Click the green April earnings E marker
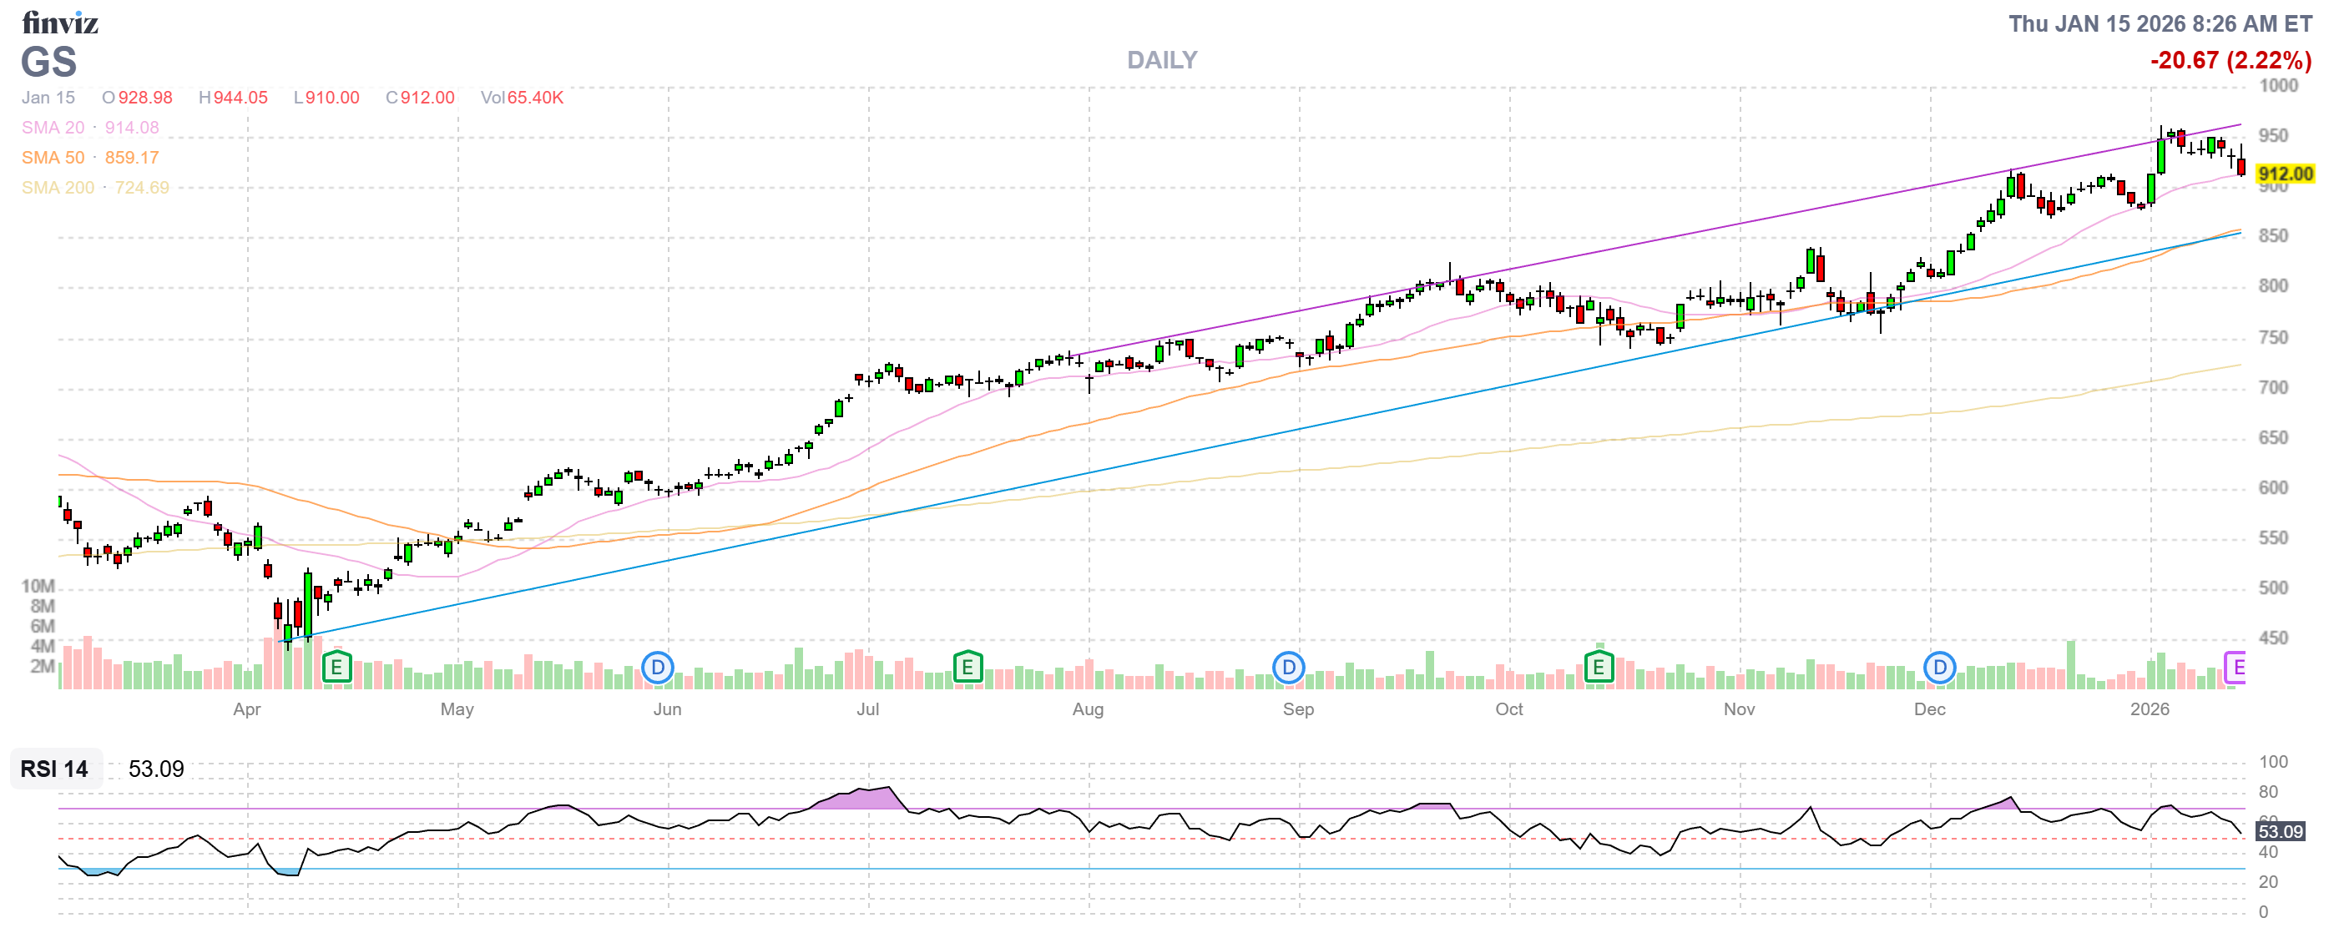This screenshot has height=938, width=2334. [x=336, y=668]
